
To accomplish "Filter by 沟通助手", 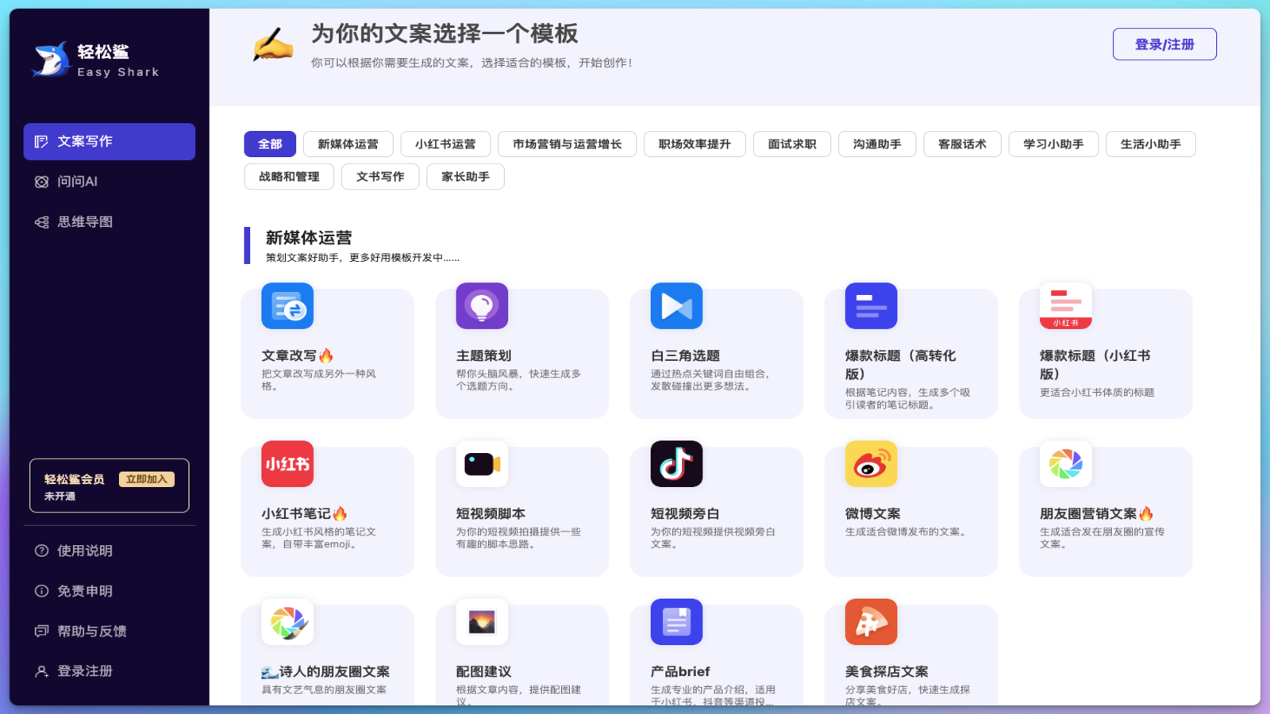I will tap(877, 144).
